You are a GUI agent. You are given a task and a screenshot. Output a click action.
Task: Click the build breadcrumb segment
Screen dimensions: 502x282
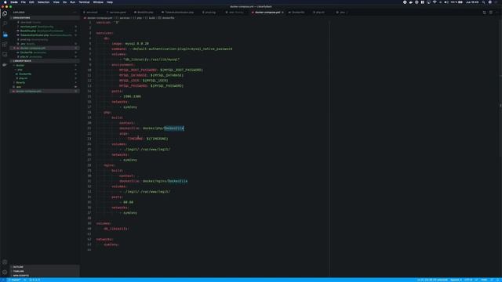point(152,18)
